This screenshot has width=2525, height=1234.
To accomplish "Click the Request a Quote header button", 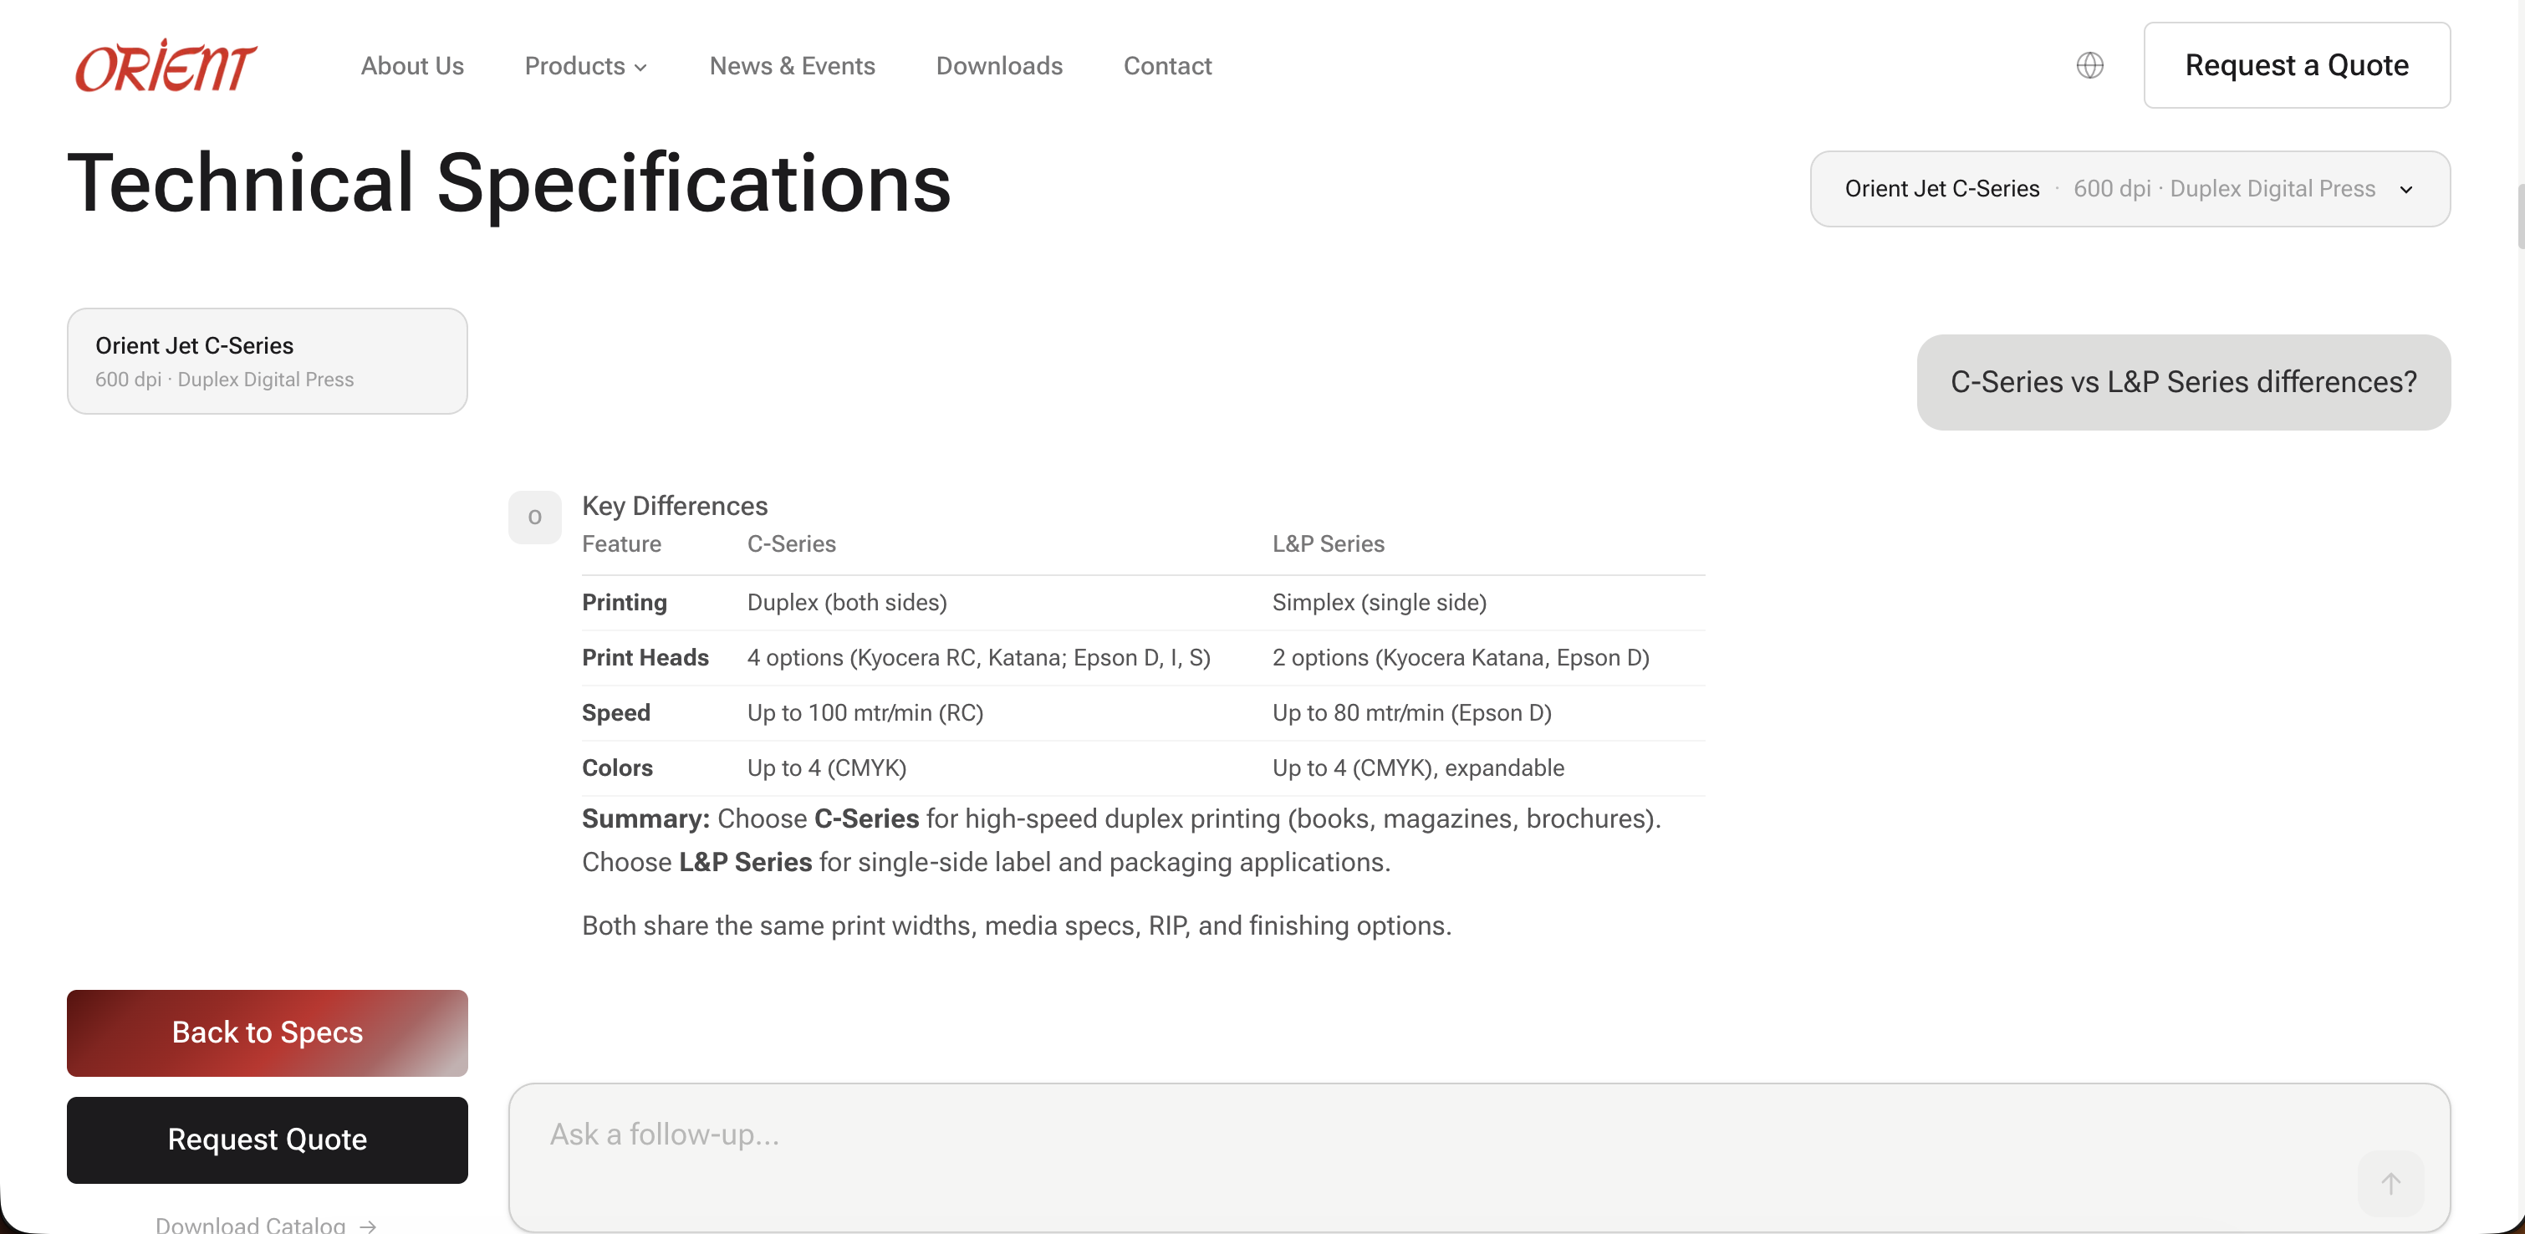I will 2296,66.
